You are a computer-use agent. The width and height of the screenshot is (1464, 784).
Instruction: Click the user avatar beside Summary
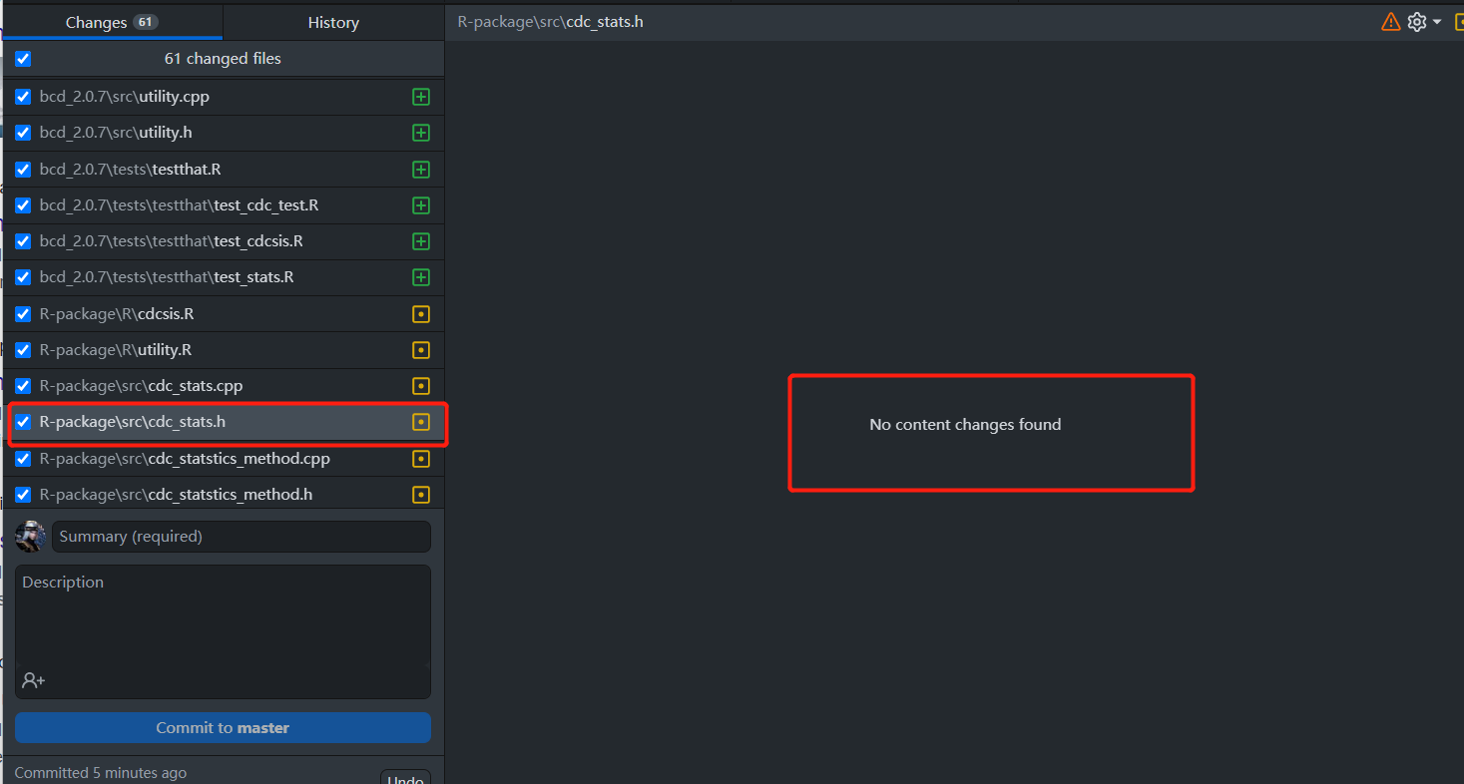coord(30,537)
